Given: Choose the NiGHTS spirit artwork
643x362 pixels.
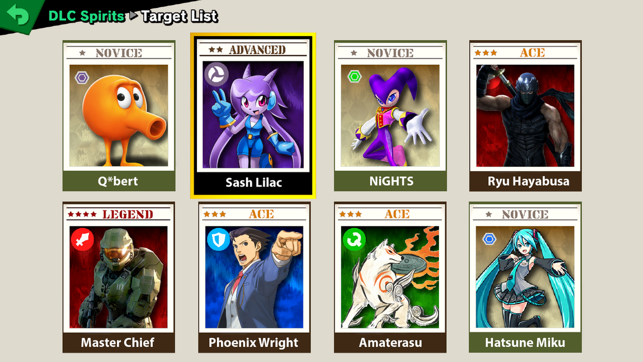Looking at the screenshot, I should [x=390, y=116].
